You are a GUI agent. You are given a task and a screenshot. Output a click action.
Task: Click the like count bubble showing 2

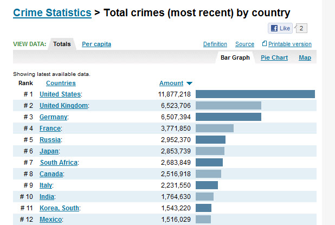pyautogui.click(x=301, y=28)
